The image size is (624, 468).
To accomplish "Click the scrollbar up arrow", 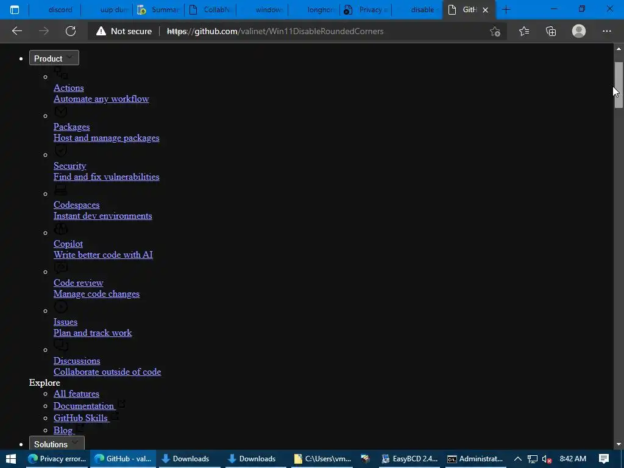I will 619,49.
